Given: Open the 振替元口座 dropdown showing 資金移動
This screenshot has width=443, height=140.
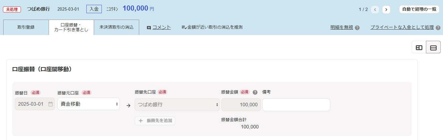Looking at the screenshot, I should click(x=89, y=104).
